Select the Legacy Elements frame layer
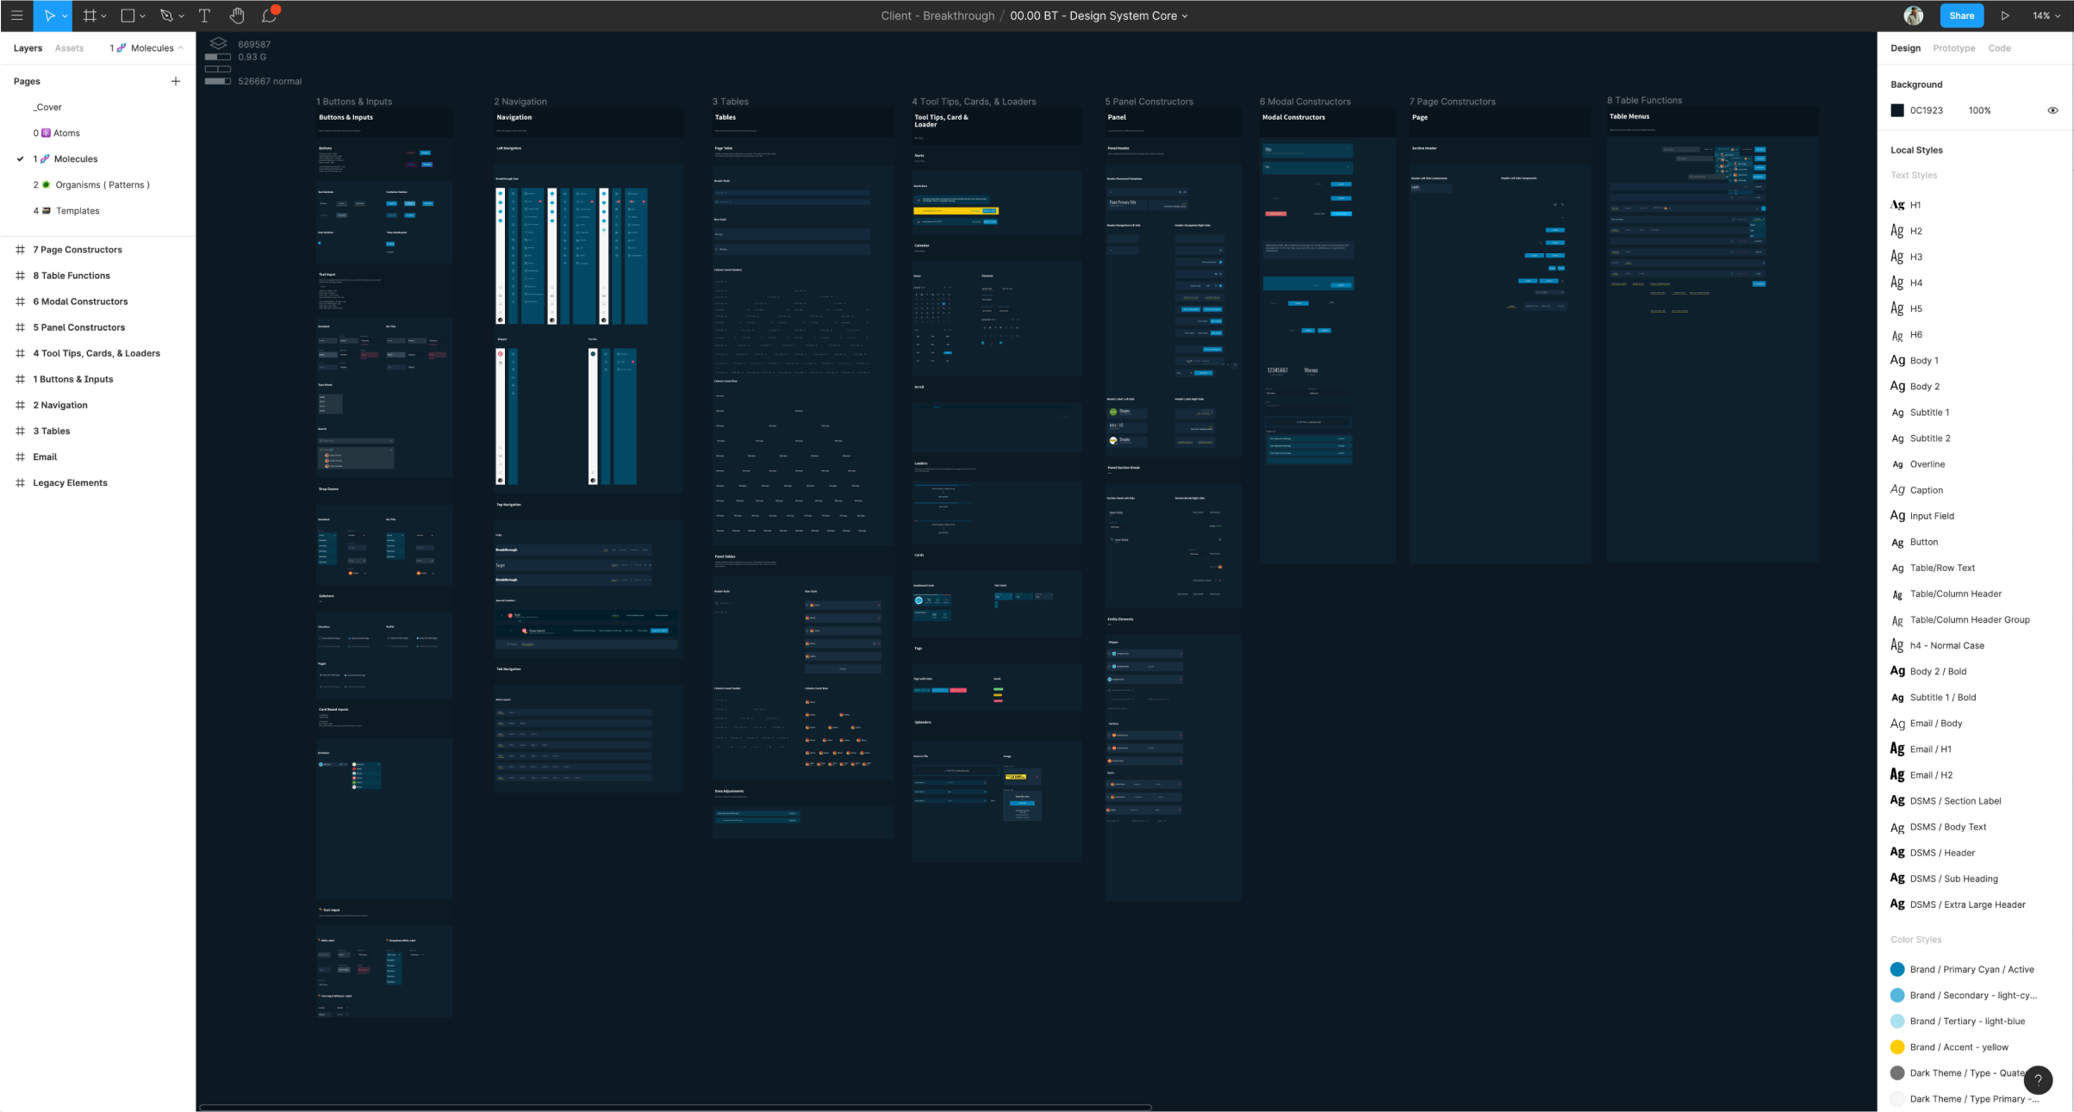This screenshot has width=2074, height=1112. pyautogui.click(x=70, y=483)
